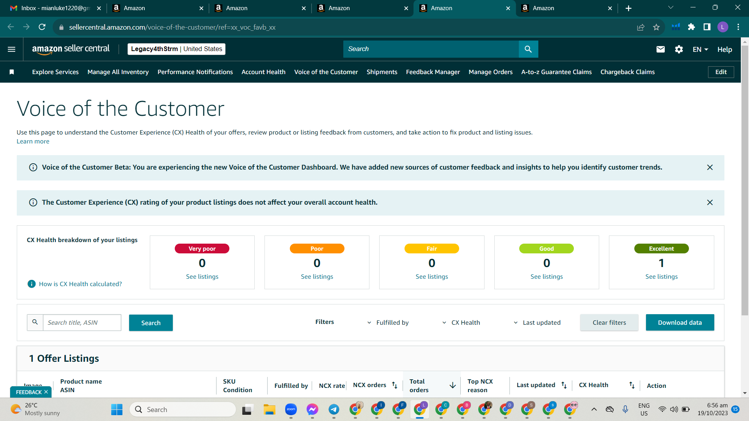Open Messenger from the taskbar
The image size is (749, 421).
click(x=312, y=409)
